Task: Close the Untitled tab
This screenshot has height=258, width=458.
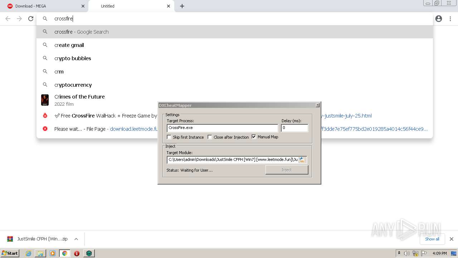Action: tap(169, 6)
